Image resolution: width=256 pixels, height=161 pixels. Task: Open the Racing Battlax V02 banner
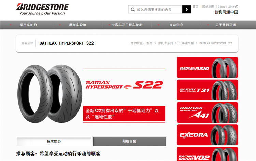tap(207, 154)
